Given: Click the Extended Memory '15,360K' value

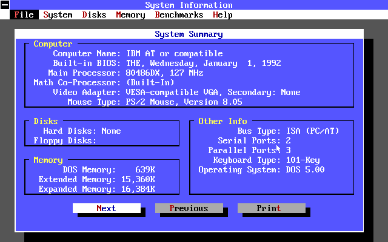Looking at the screenshot, I should [x=138, y=179].
